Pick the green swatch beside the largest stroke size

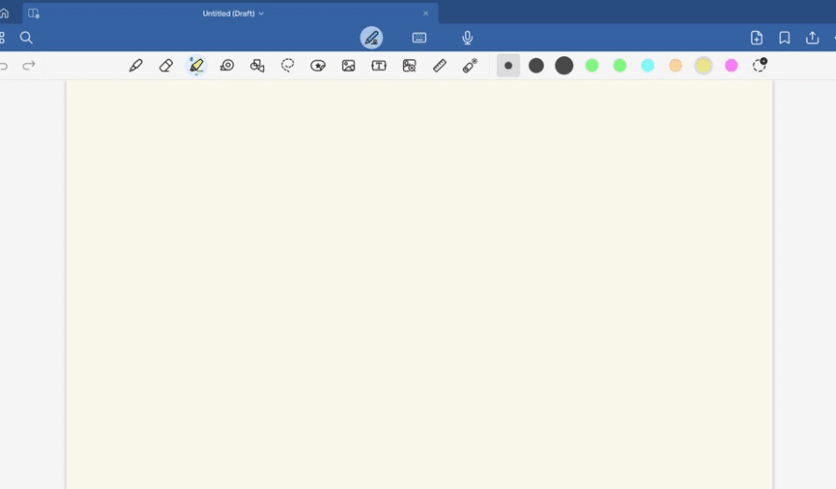point(591,66)
